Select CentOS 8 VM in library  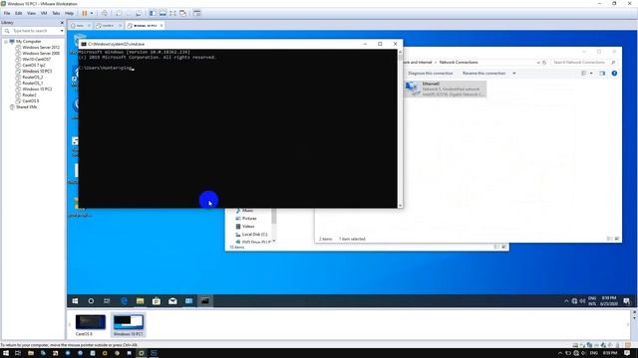pyautogui.click(x=31, y=100)
